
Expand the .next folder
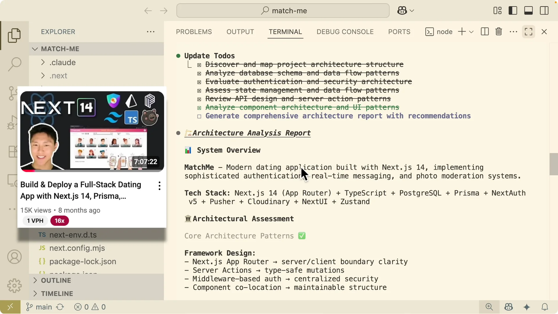96,76
